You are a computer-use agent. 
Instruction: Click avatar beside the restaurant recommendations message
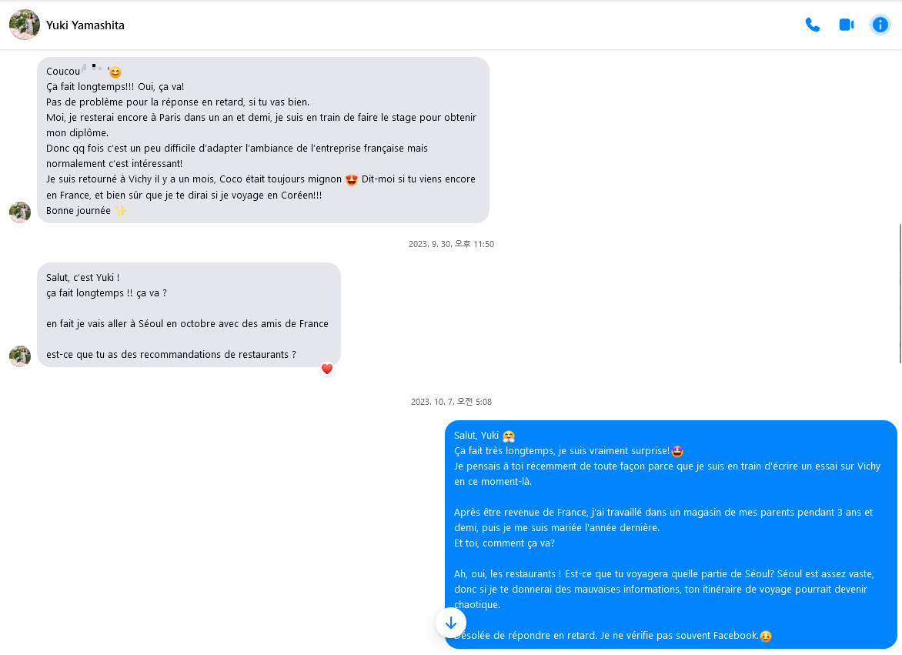tap(20, 356)
